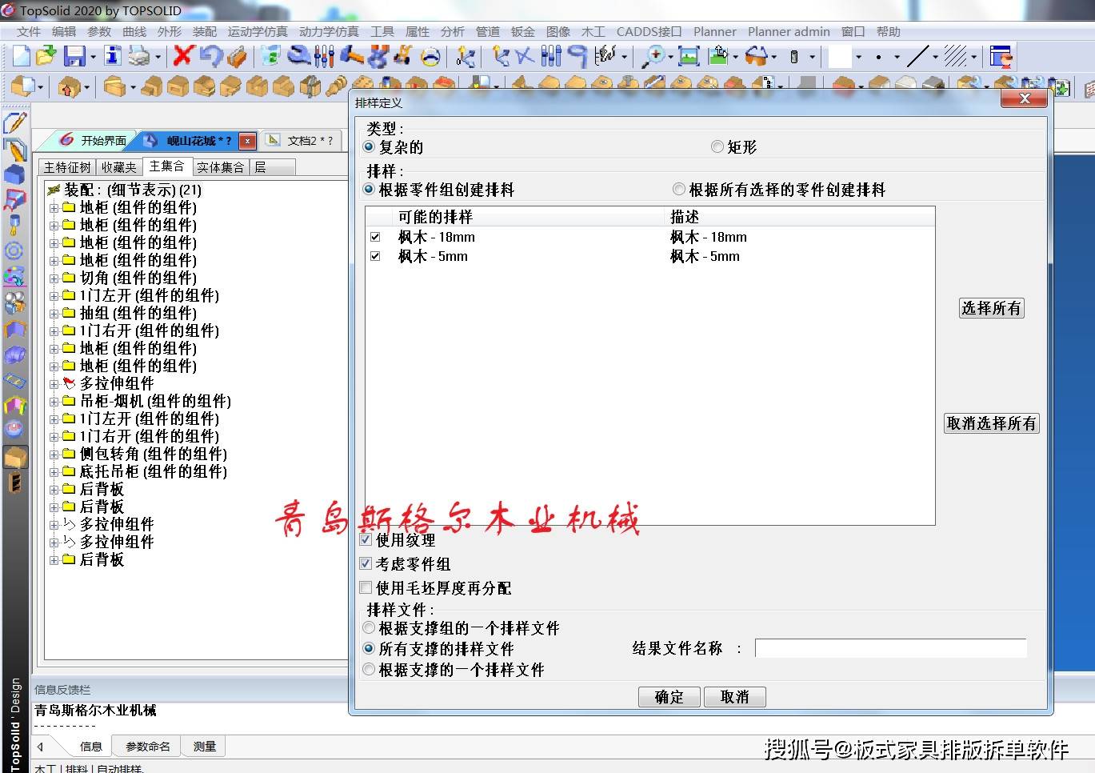Expand the 抽组 (组件的组件) tree node
Viewport: 1095px width, 773px height.
(x=54, y=313)
